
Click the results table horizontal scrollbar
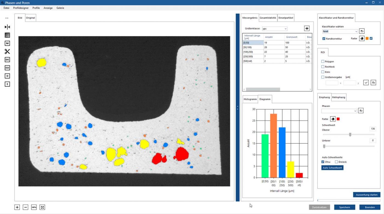(x=263, y=89)
